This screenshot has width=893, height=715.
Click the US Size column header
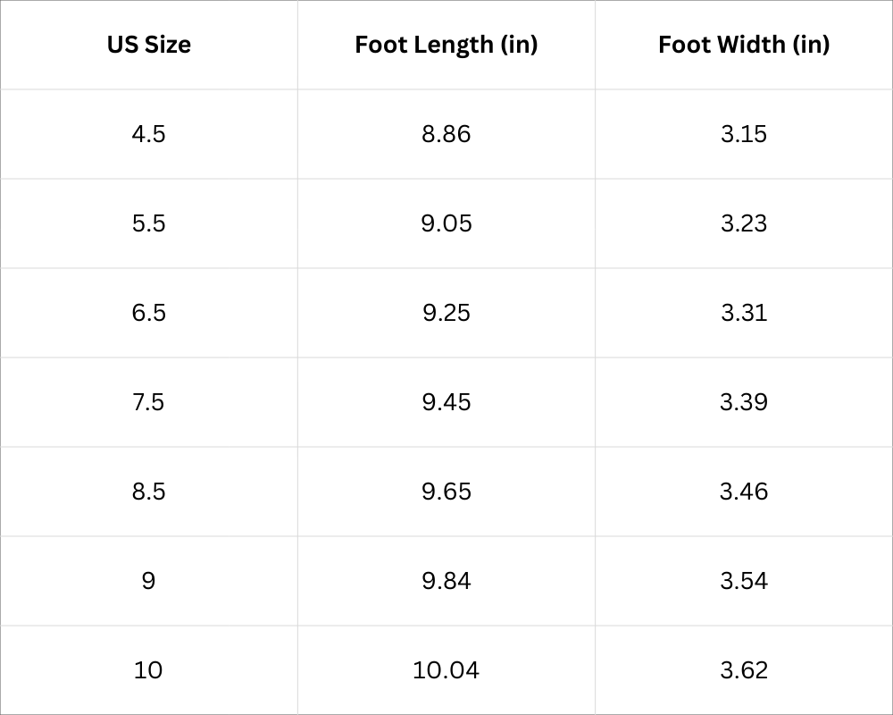point(148,45)
